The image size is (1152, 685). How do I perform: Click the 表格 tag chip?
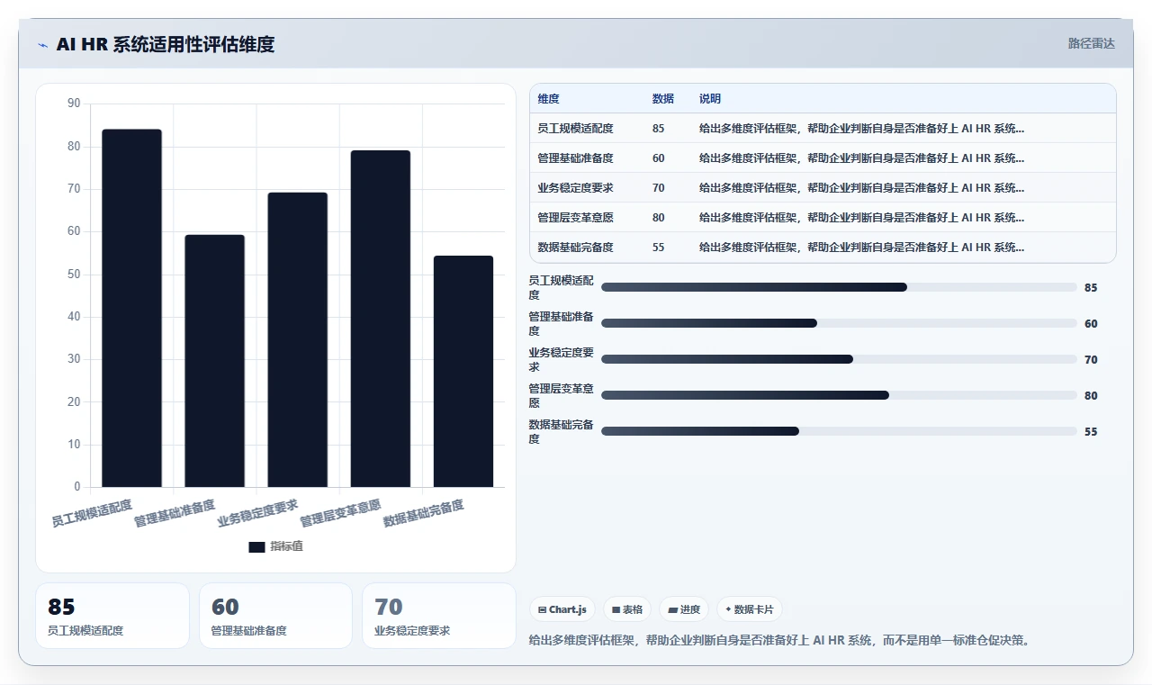(x=627, y=609)
